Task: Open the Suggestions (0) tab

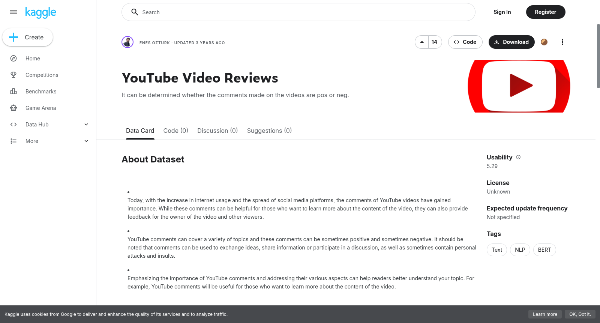Action: [269, 131]
